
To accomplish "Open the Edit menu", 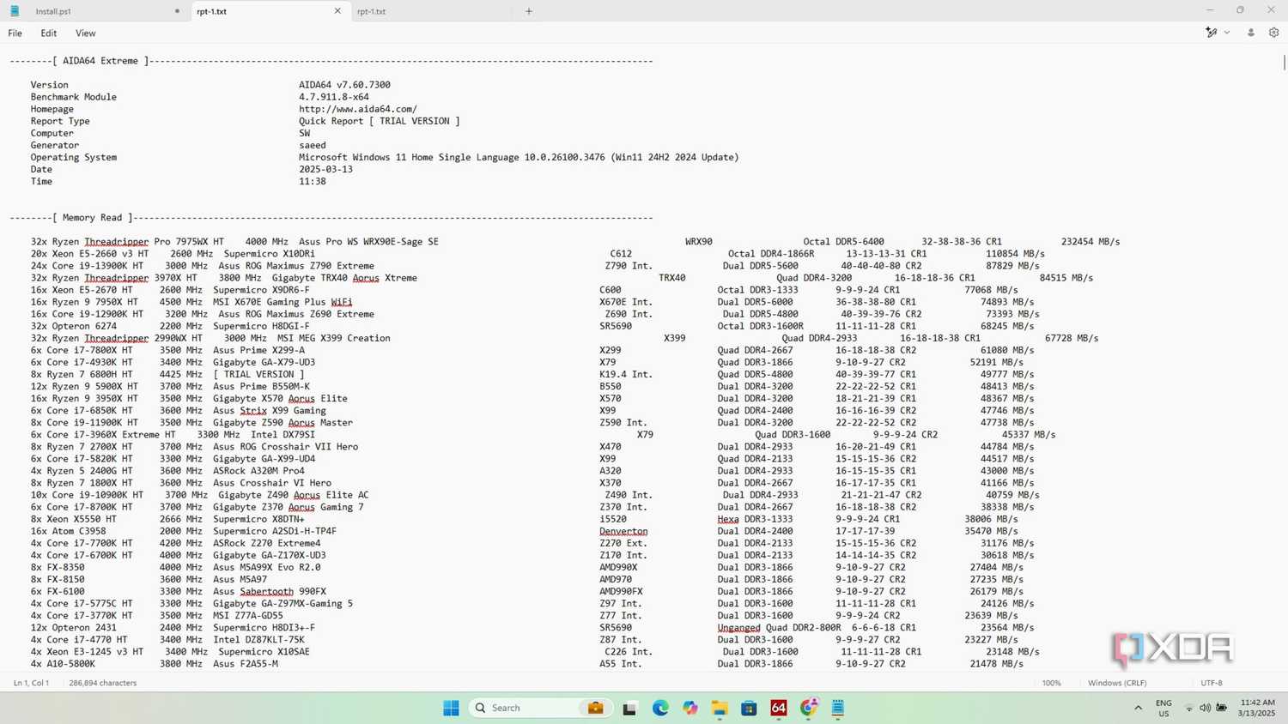I will [x=49, y=33].
